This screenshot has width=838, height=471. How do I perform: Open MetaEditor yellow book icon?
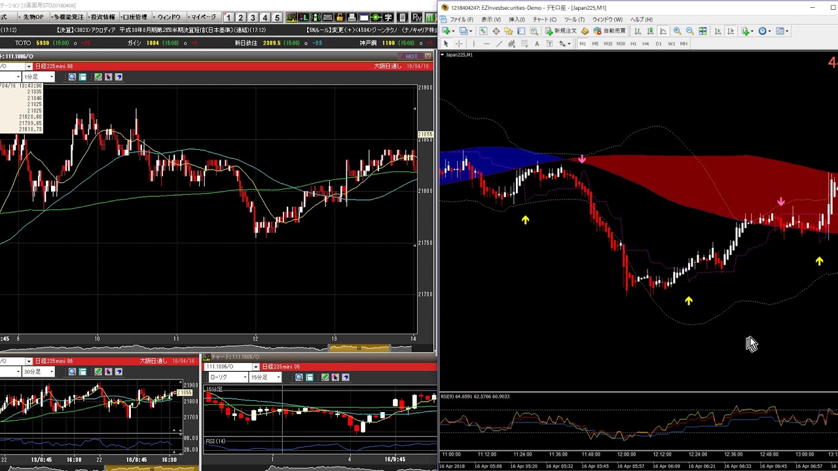tap(585, 31)
